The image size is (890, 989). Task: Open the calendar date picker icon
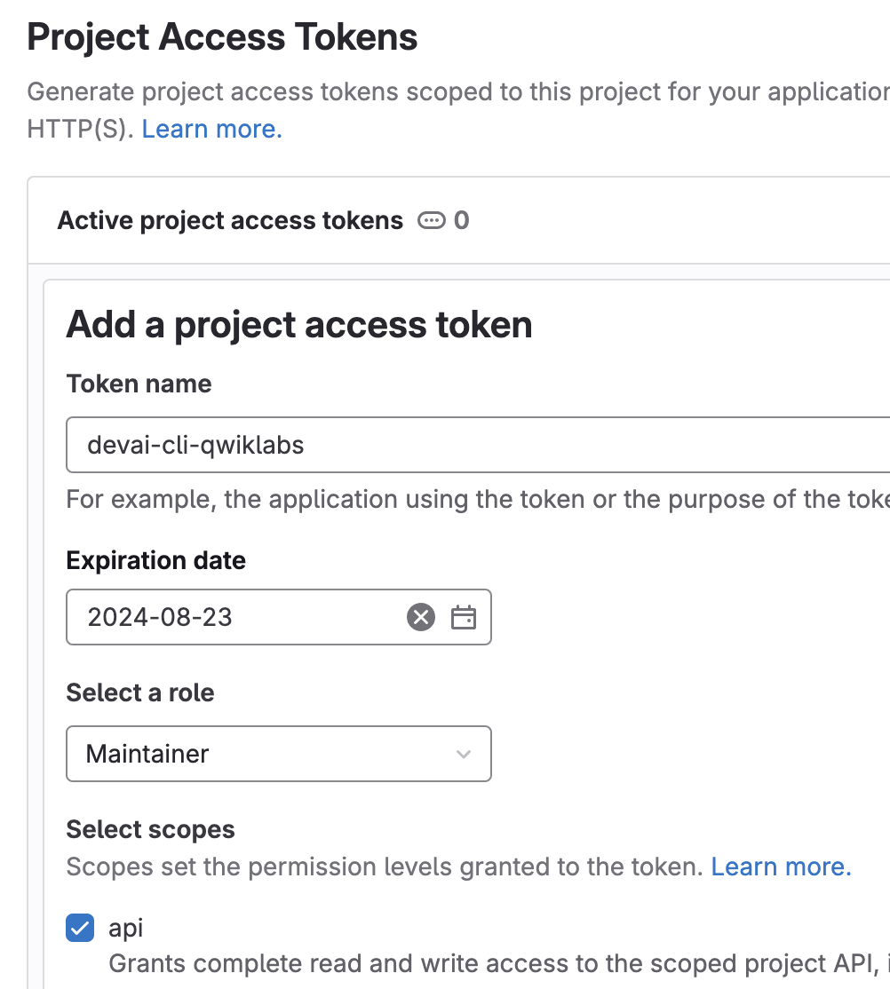point(464,617)
